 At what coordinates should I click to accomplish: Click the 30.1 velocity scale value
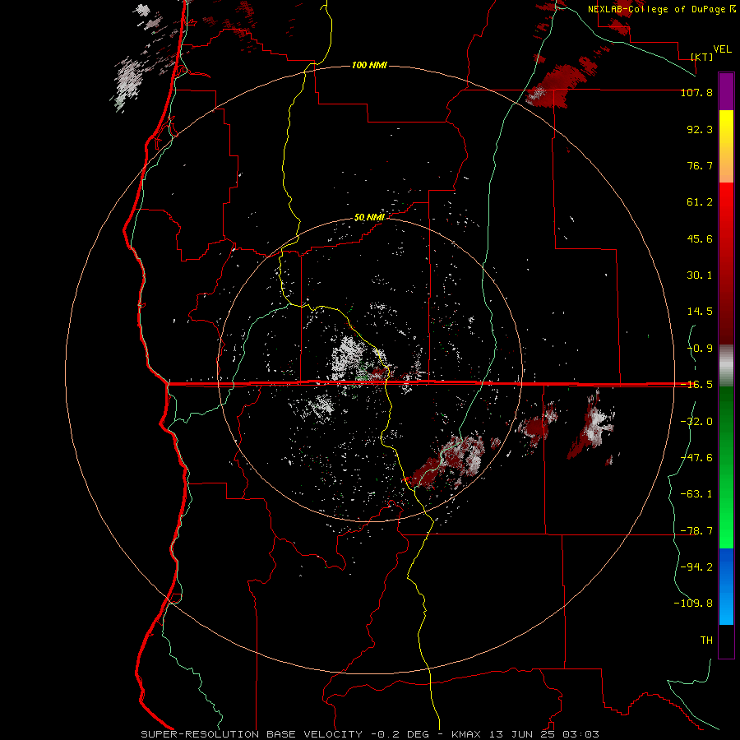pos(700,275)
